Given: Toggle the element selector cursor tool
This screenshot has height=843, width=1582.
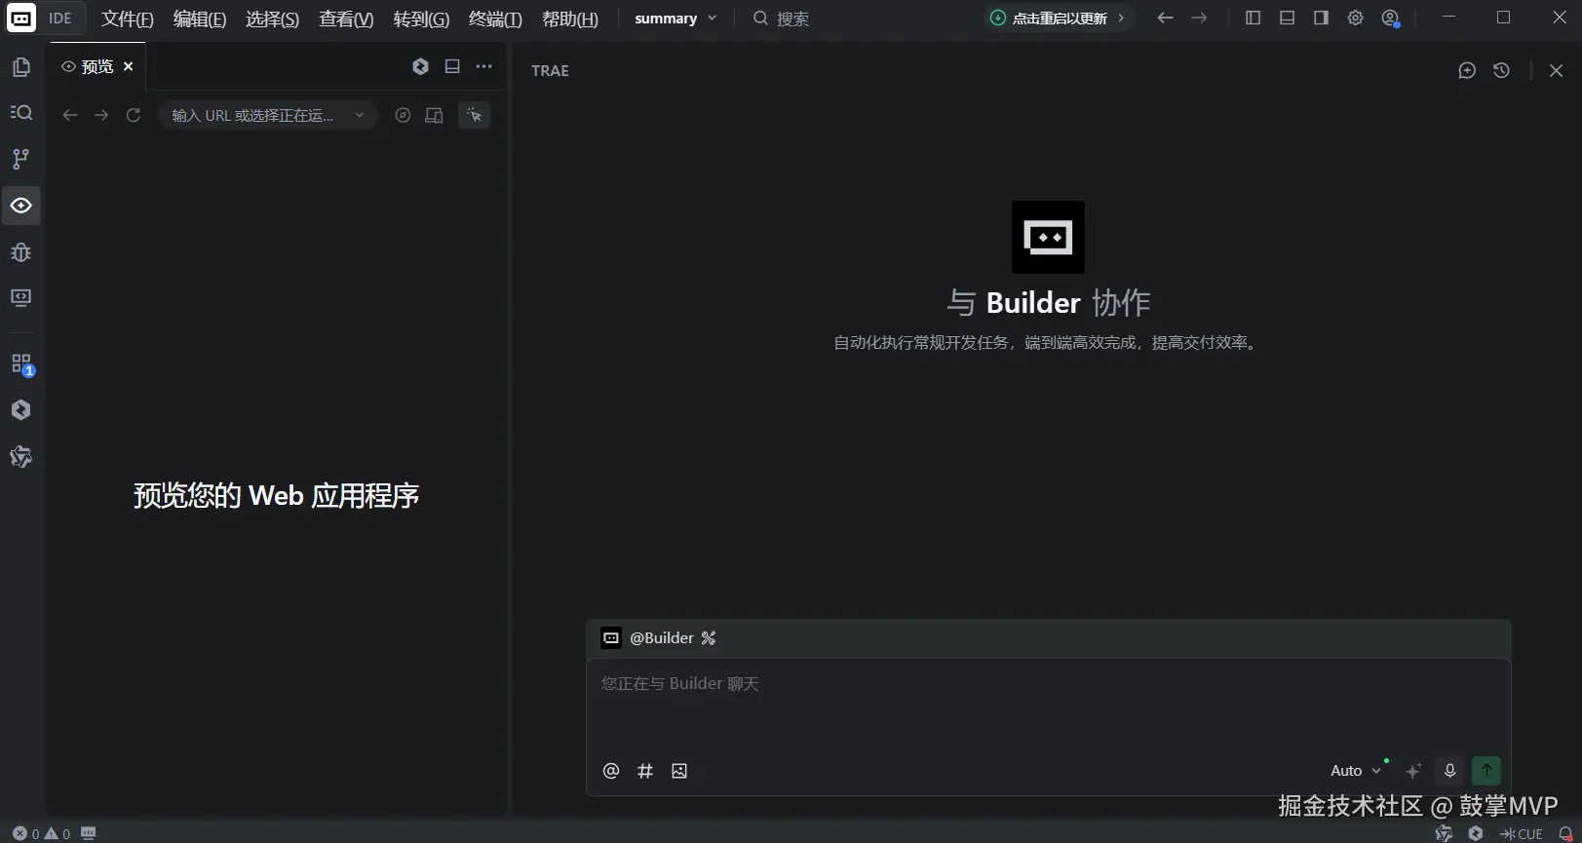Looking at the screenshot, I should (475, 115).
